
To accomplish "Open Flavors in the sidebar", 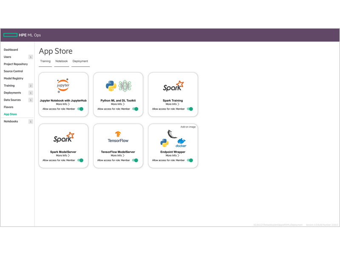I will point(8,107).
